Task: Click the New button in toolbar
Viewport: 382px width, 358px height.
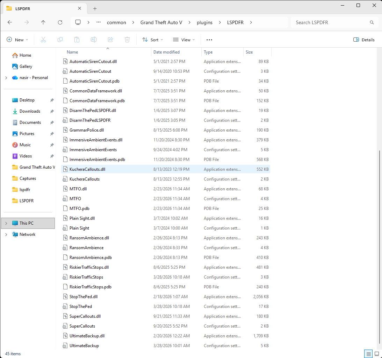Action: [17, 40]
